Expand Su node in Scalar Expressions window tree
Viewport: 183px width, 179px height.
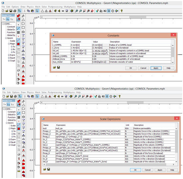[12, 131]
